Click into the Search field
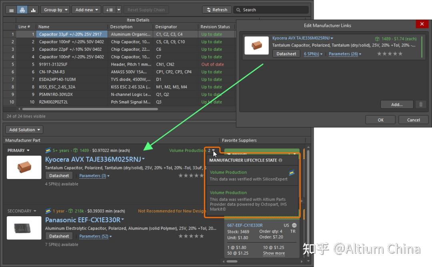432x267 pixels. [271, 10]
